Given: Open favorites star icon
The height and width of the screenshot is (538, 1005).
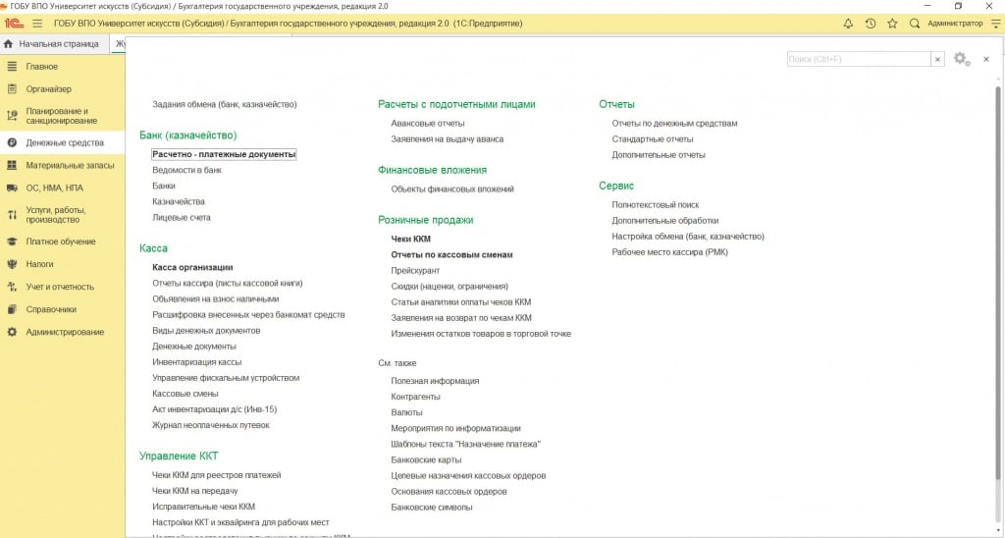Looking at the screenshot, I should coord(892,24).
